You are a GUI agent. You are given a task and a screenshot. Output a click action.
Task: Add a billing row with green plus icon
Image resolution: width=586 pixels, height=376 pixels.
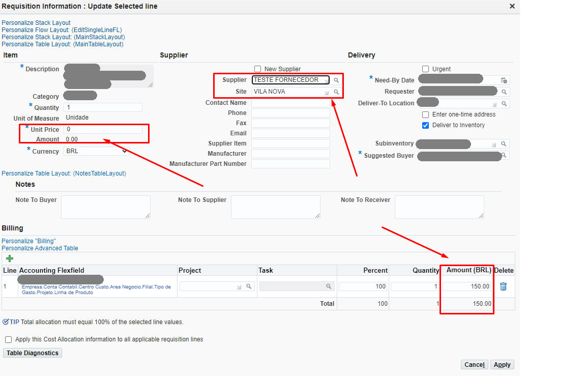tap(10, 258)
